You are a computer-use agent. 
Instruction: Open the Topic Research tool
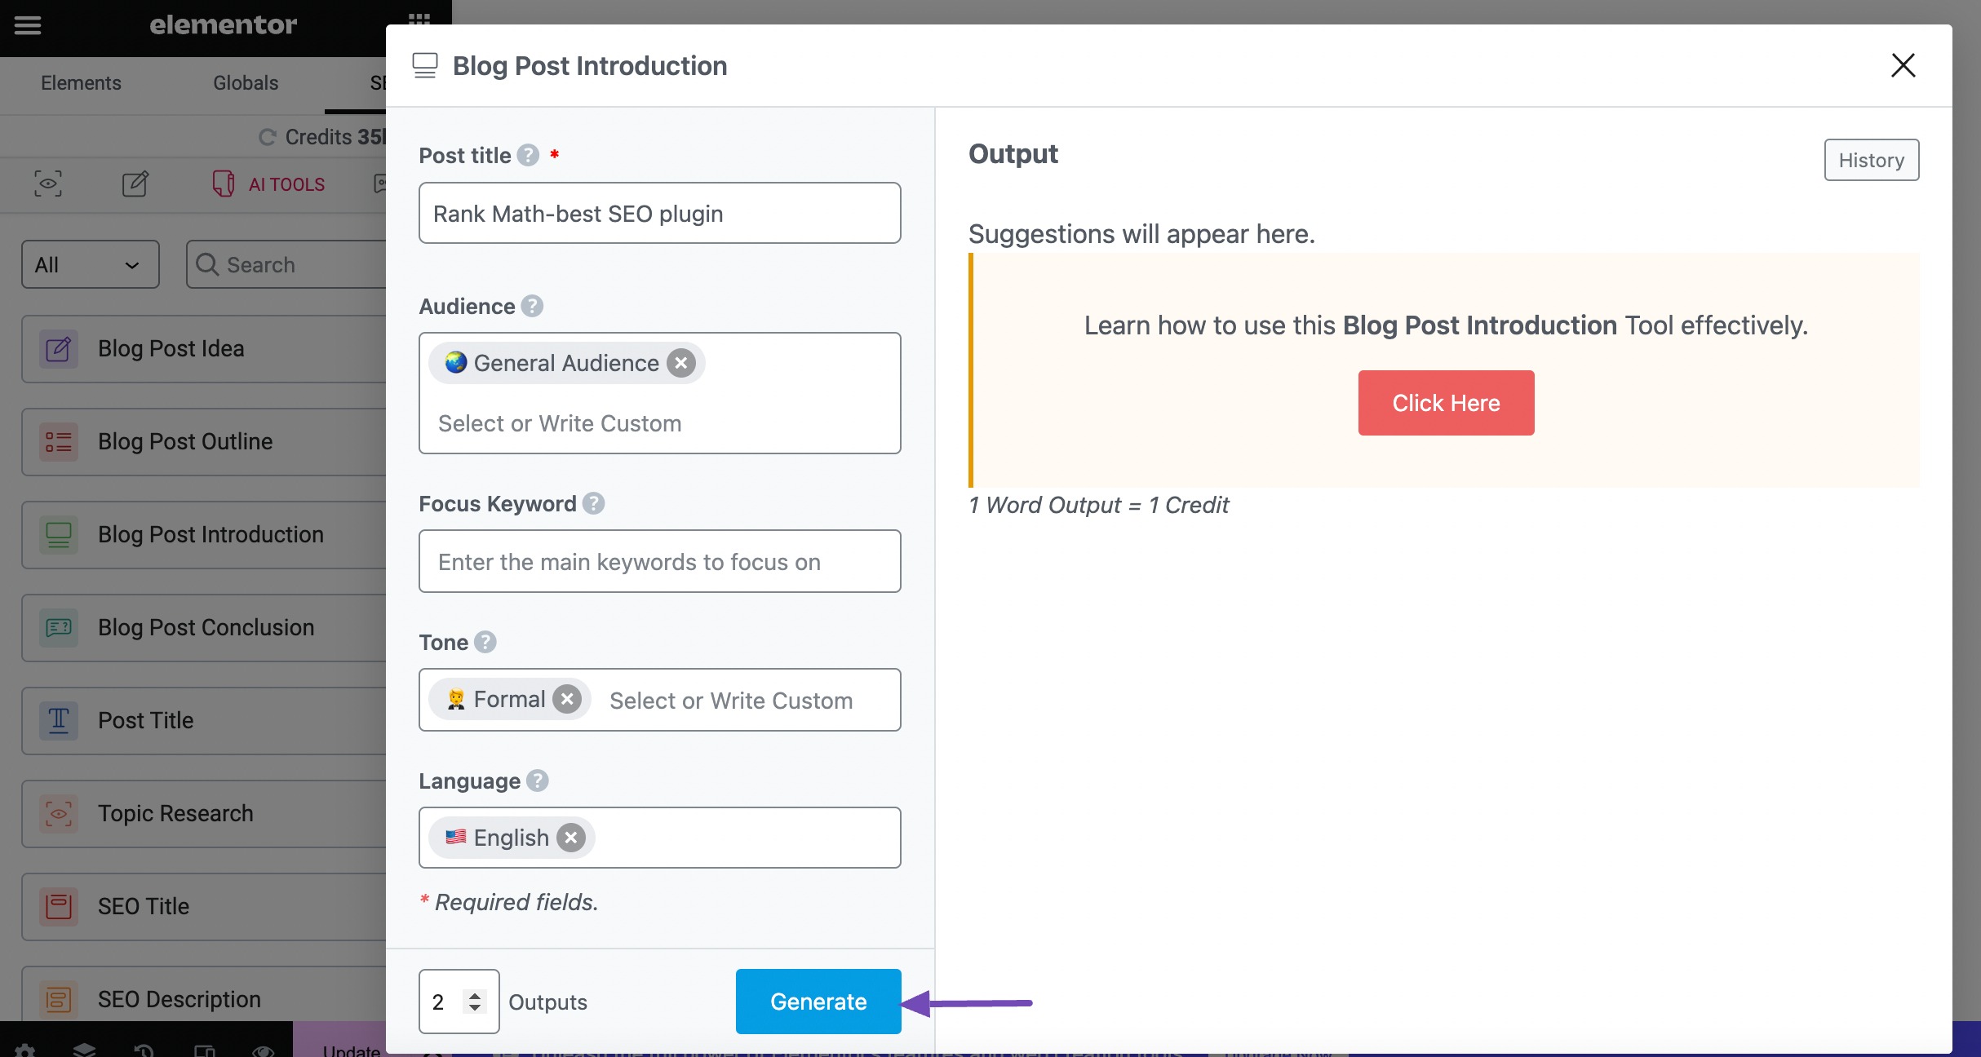[204, 814]
